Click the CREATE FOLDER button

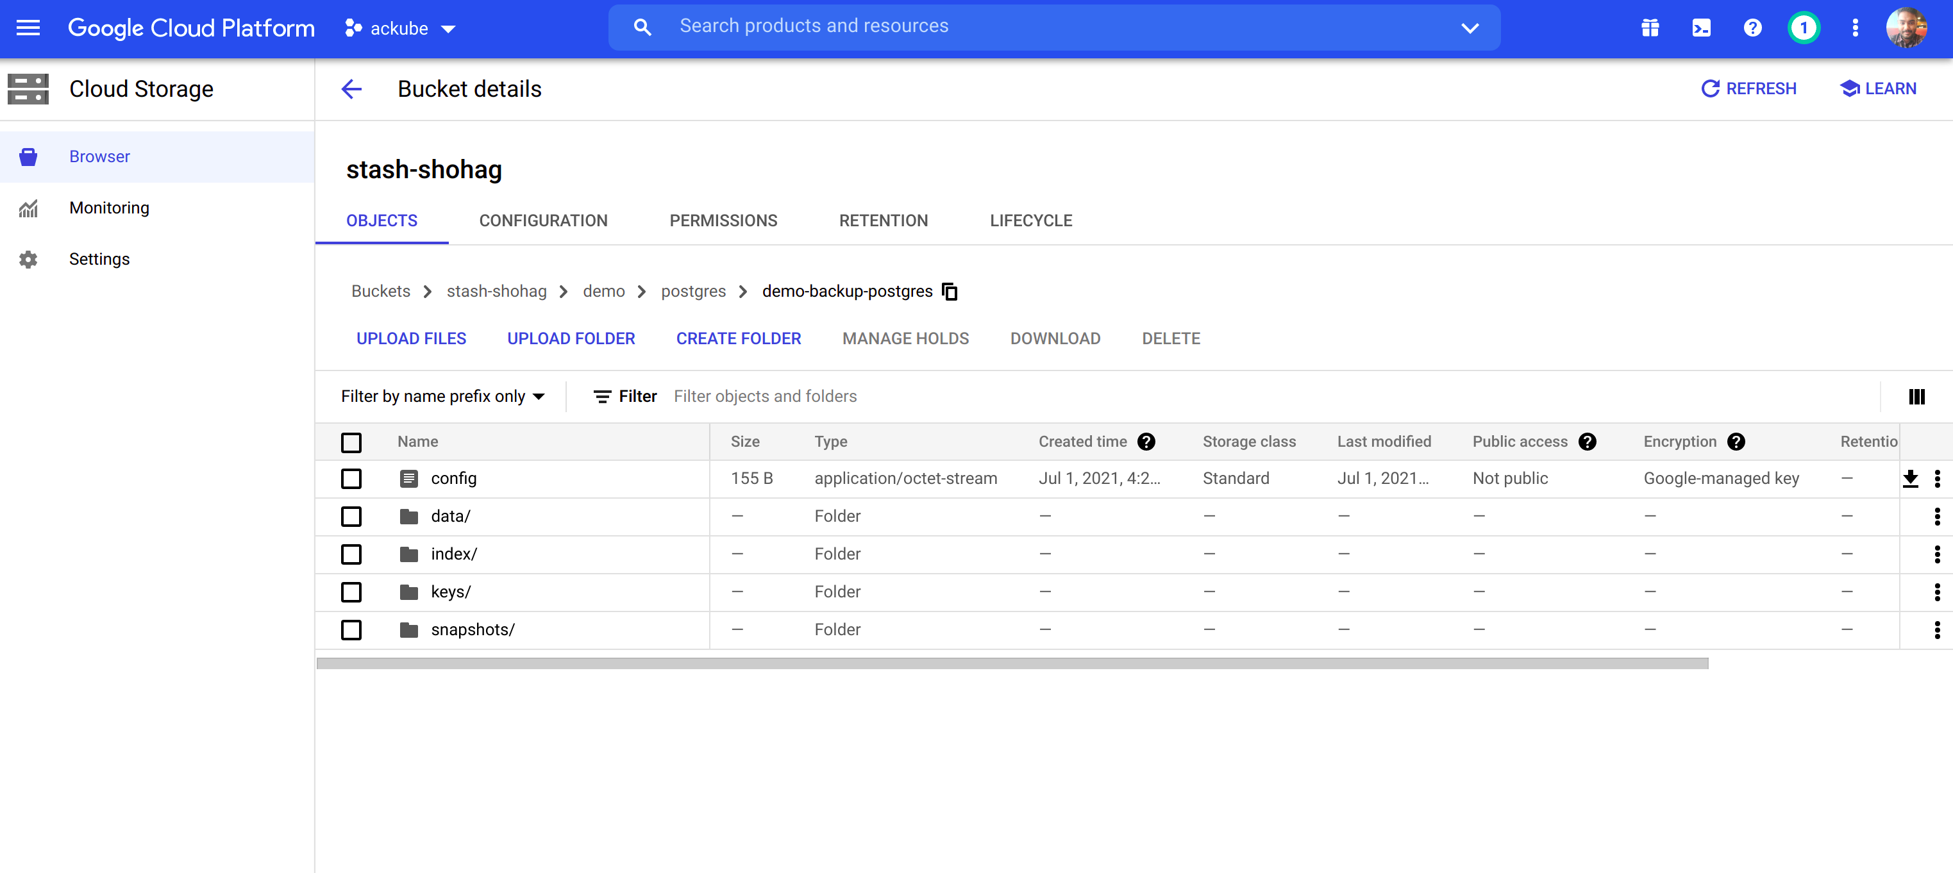click(738, 338)
